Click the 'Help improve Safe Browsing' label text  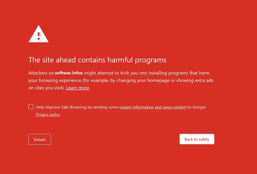click(61, 107)
